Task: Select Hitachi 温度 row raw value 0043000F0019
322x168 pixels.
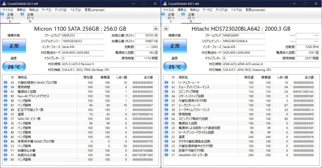Action: [303, 137]
